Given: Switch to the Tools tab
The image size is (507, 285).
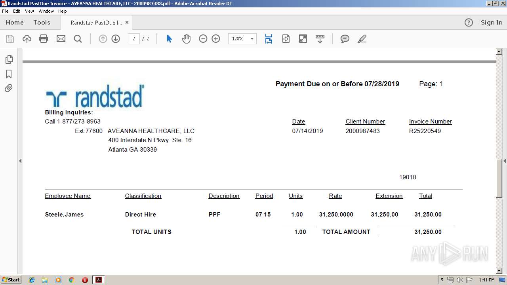Looking at the screenshot, I should click(42, 23).
